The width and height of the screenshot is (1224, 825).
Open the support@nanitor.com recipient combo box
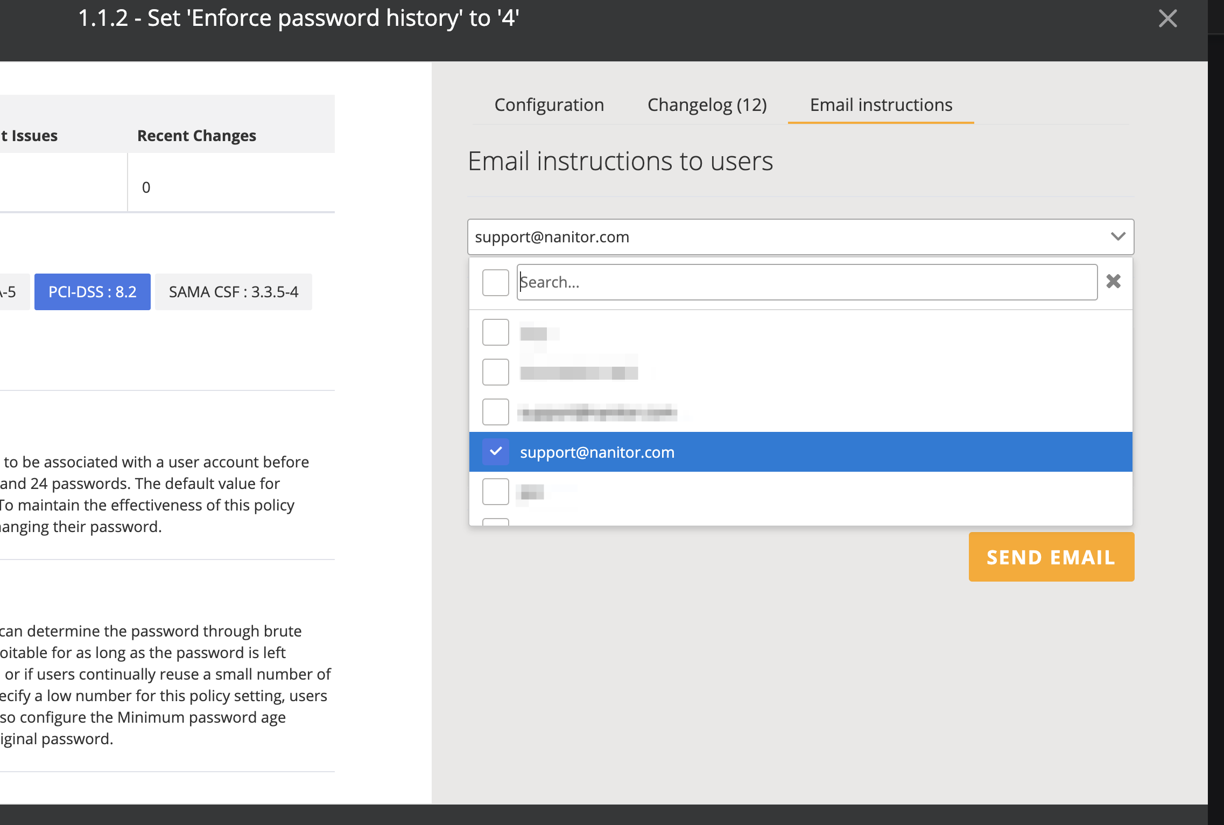(786, 237)
